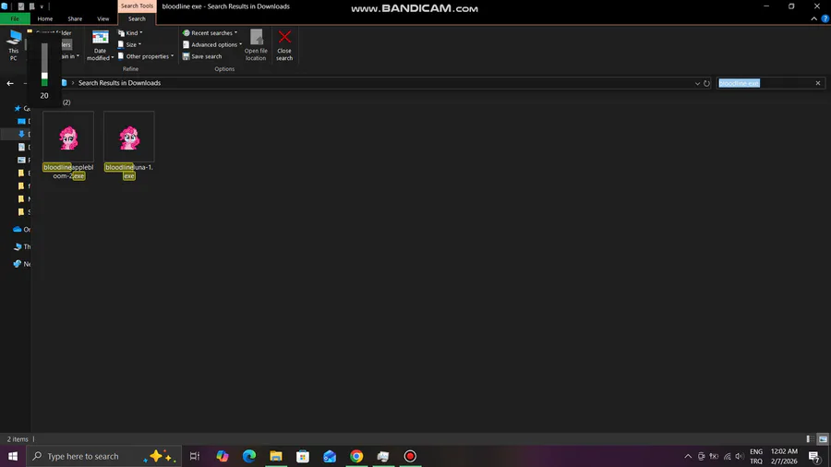Select bloodlineapplebloom-2.exe file
This screenshot has height=467, width=831.
pyautogui.click(x=68, y=146)
